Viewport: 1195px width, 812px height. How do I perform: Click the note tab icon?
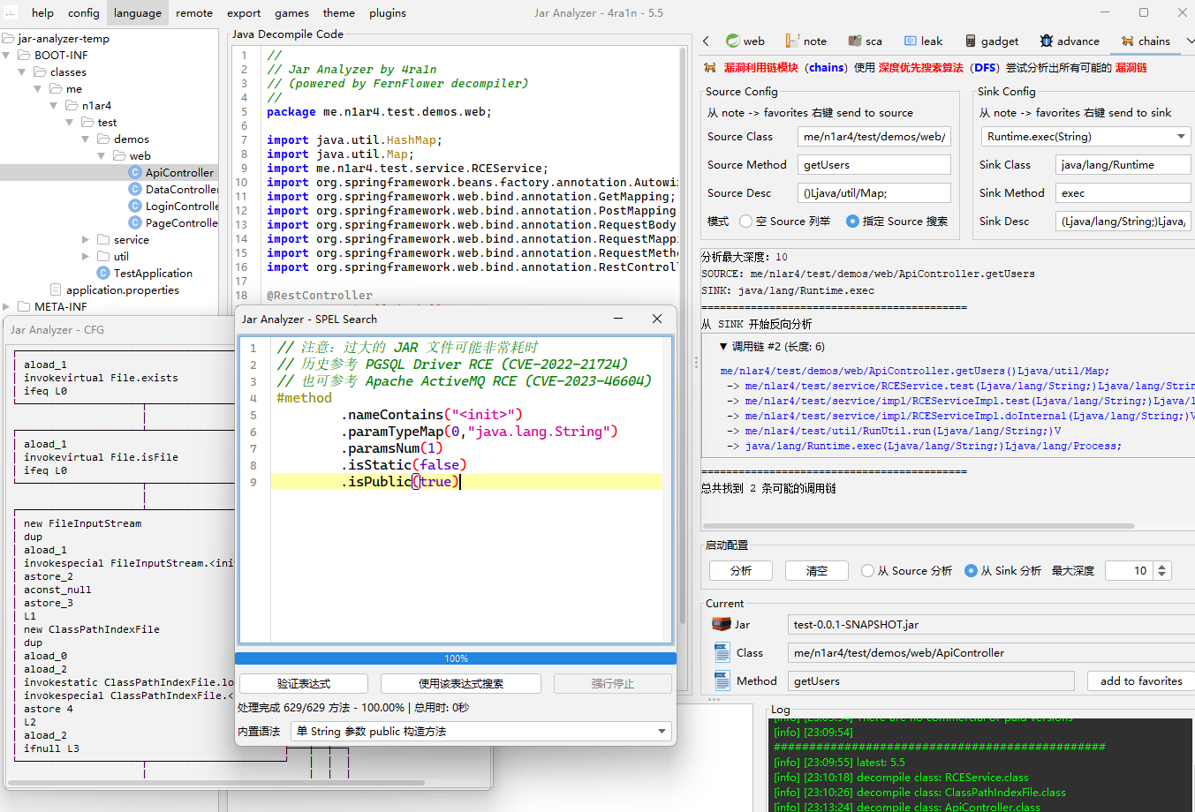point(792,41)
